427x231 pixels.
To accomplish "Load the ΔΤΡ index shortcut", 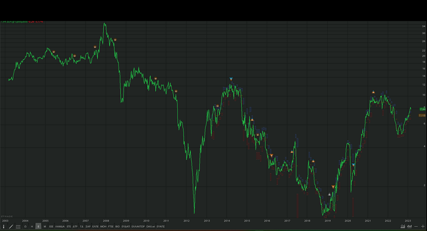I will point(75,226).
